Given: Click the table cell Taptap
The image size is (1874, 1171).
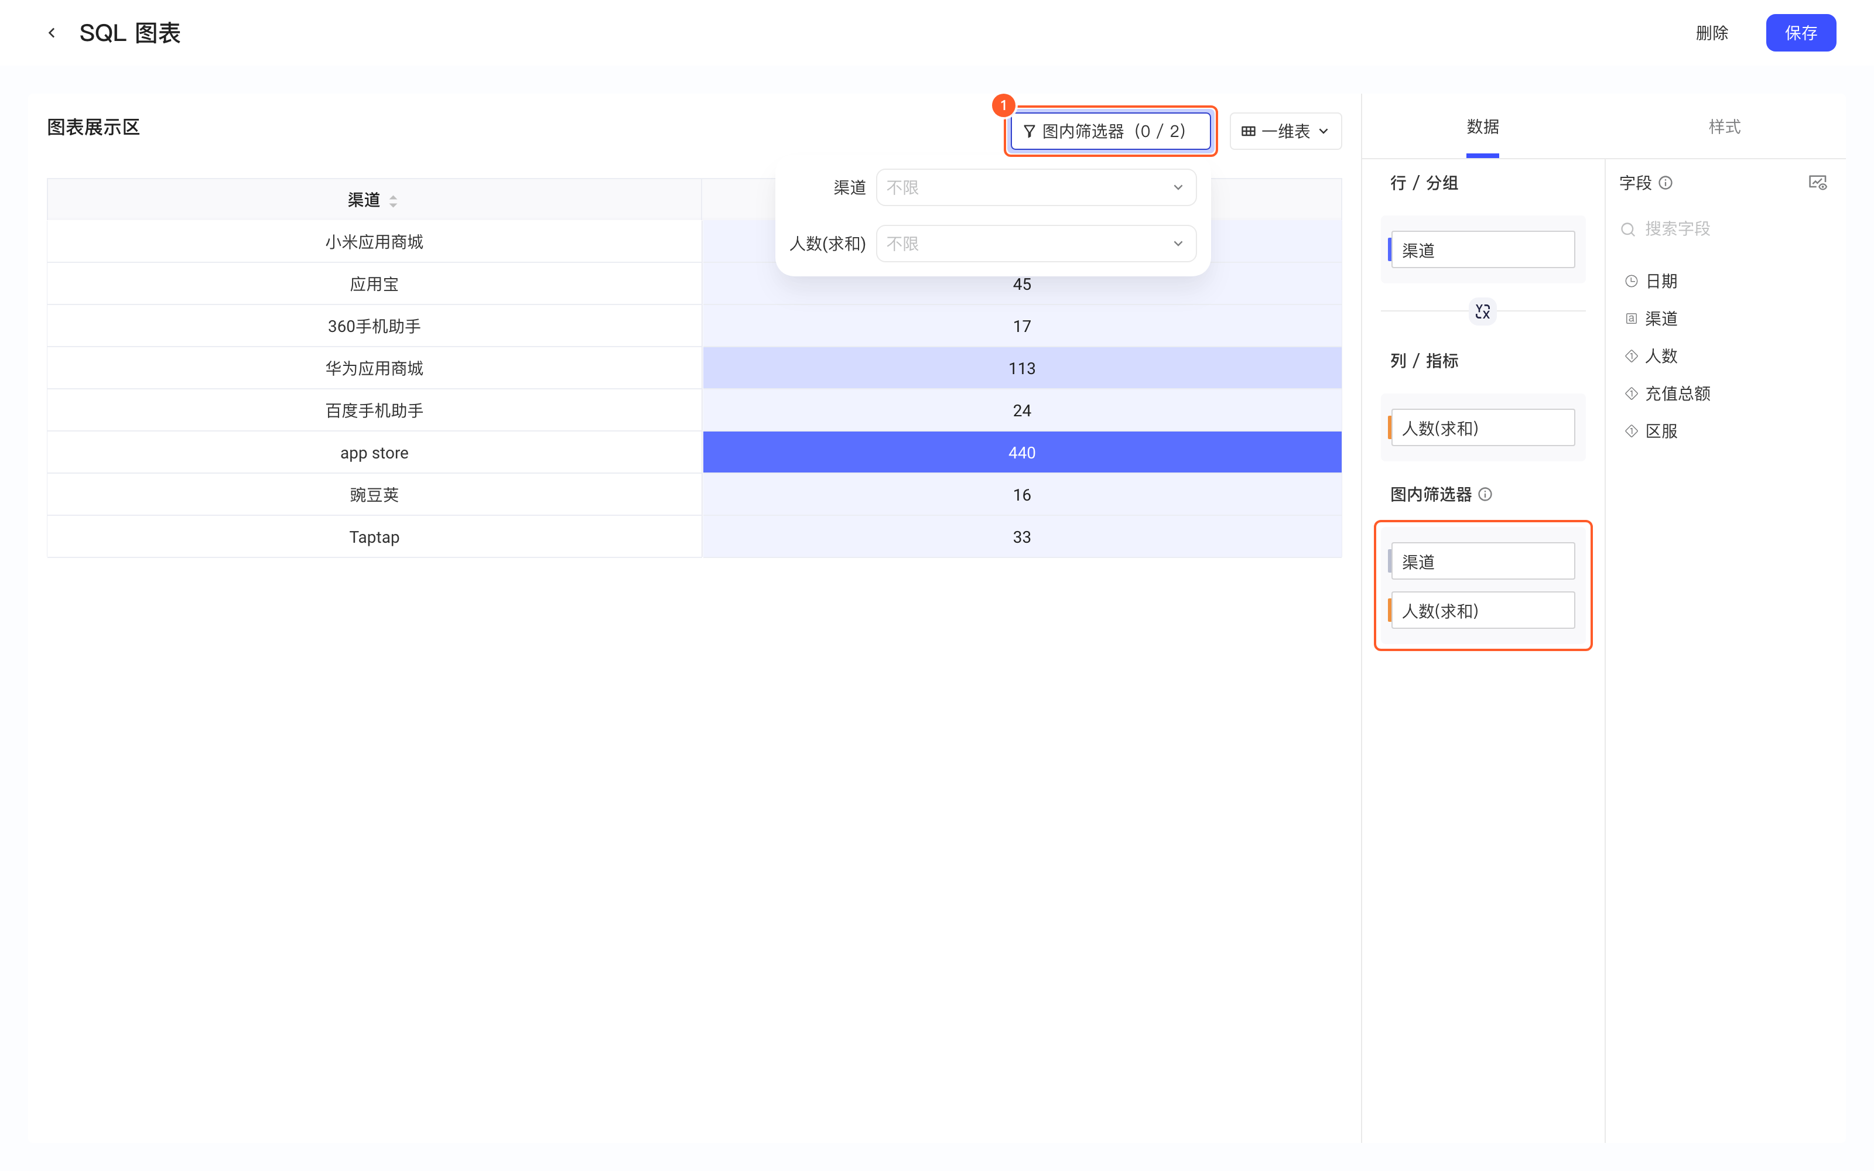Looking at the screenshot, I should click(x=374, y=537).
